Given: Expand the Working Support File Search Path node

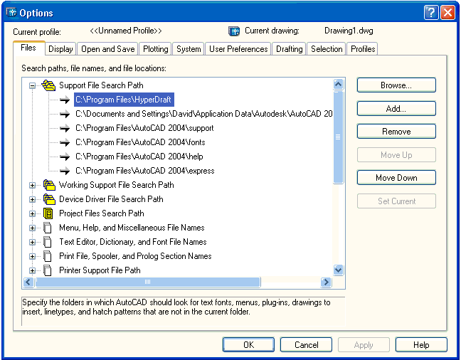Looking at the screenshot, I should (32, 185).
